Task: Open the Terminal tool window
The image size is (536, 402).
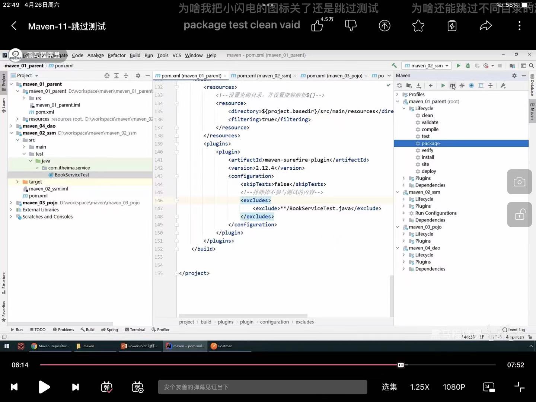Action: point(135,330)
